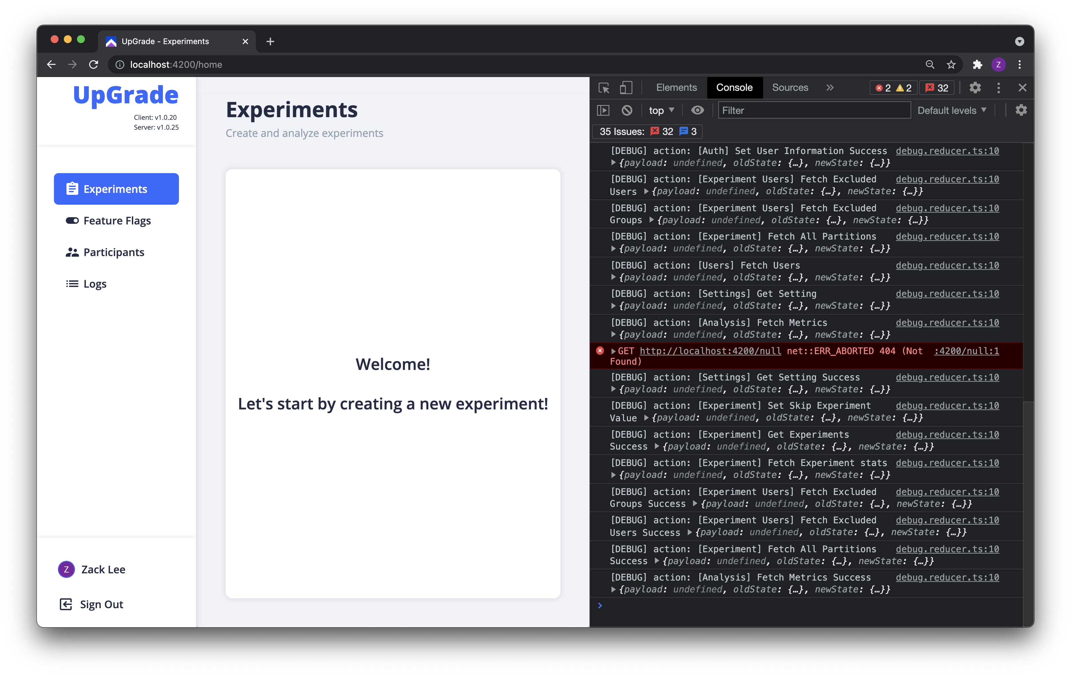The width and height of the screenshot is (1071, 676).
Task: Open DevTools settings gear
Action: 975,88
